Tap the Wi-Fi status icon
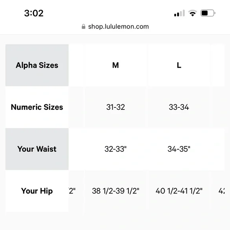The image size is (230, 230). 192,13
